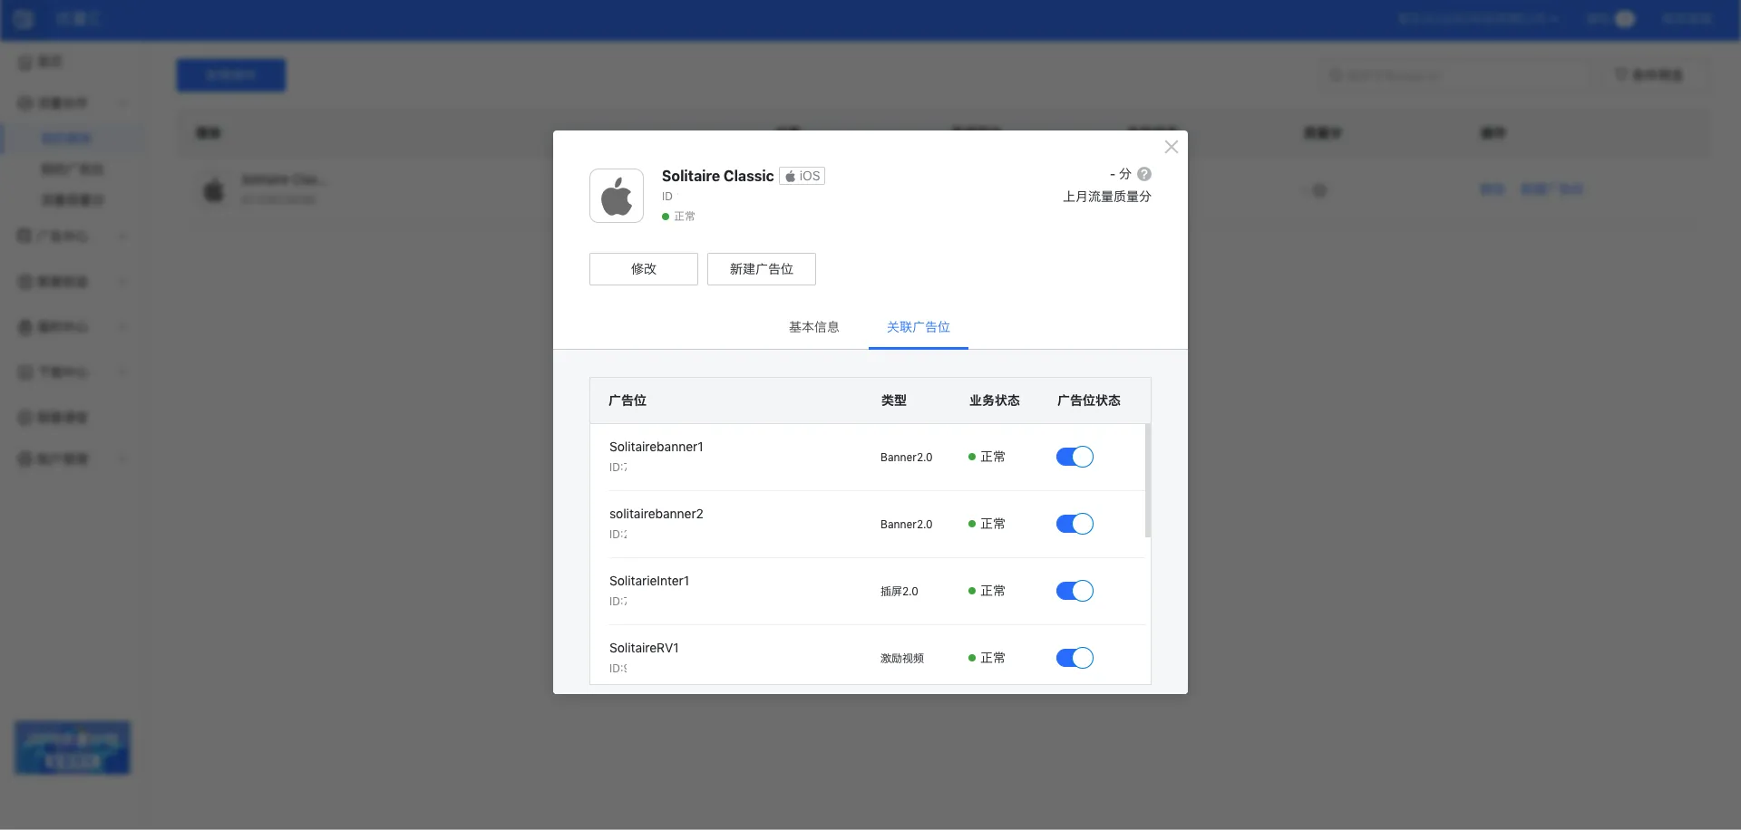Click the 插屏2.0 type cell
This screenshot has height=830, width=1741.
[899, 592]
